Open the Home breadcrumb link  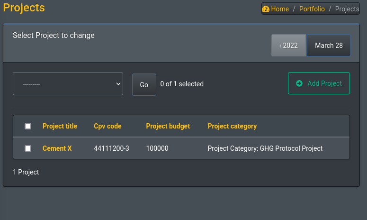click(280, 9)
